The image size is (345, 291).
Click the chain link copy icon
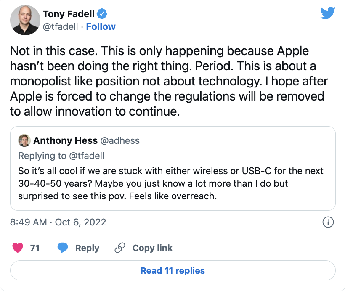tap(120, 248)
